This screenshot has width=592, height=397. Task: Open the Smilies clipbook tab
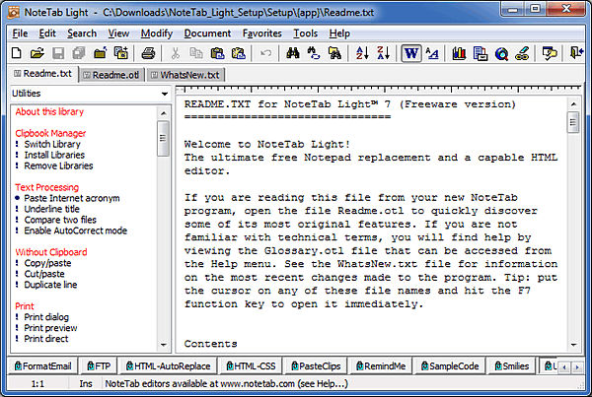click(512, 366)
